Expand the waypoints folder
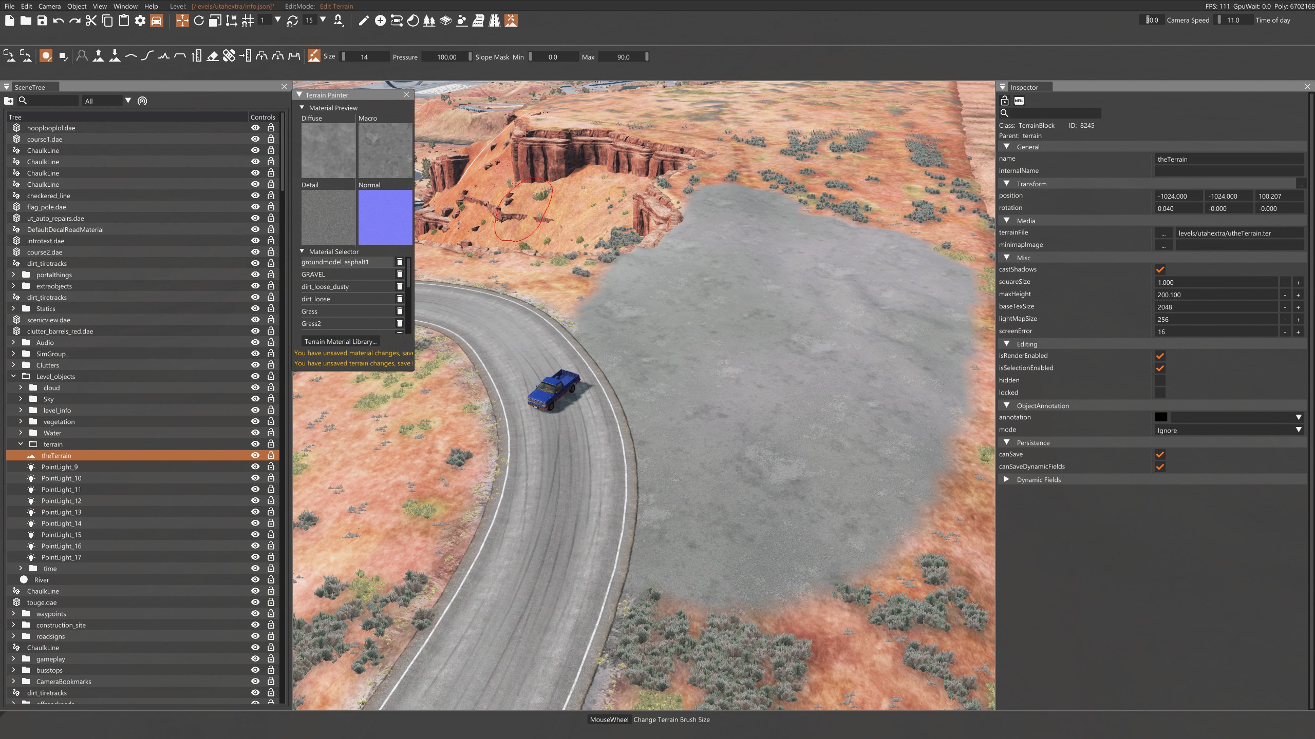The width and height of the screenshot is (1315, 739). point(13,613)
